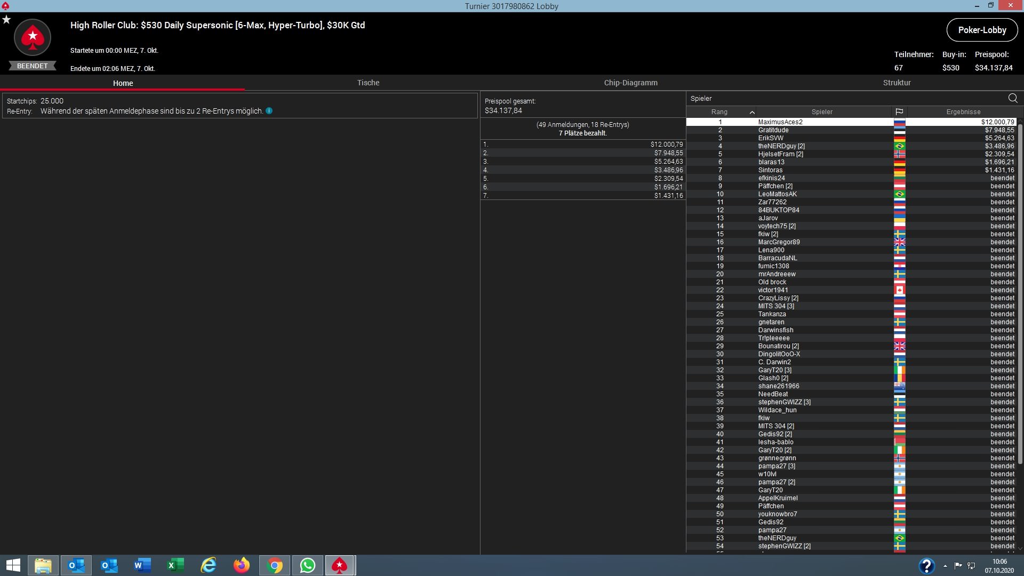This screenshot has width=1024, height=576.
Task: Open PokerStars from the taskbar
Action: pyautogui.click(x=340, y=565)
